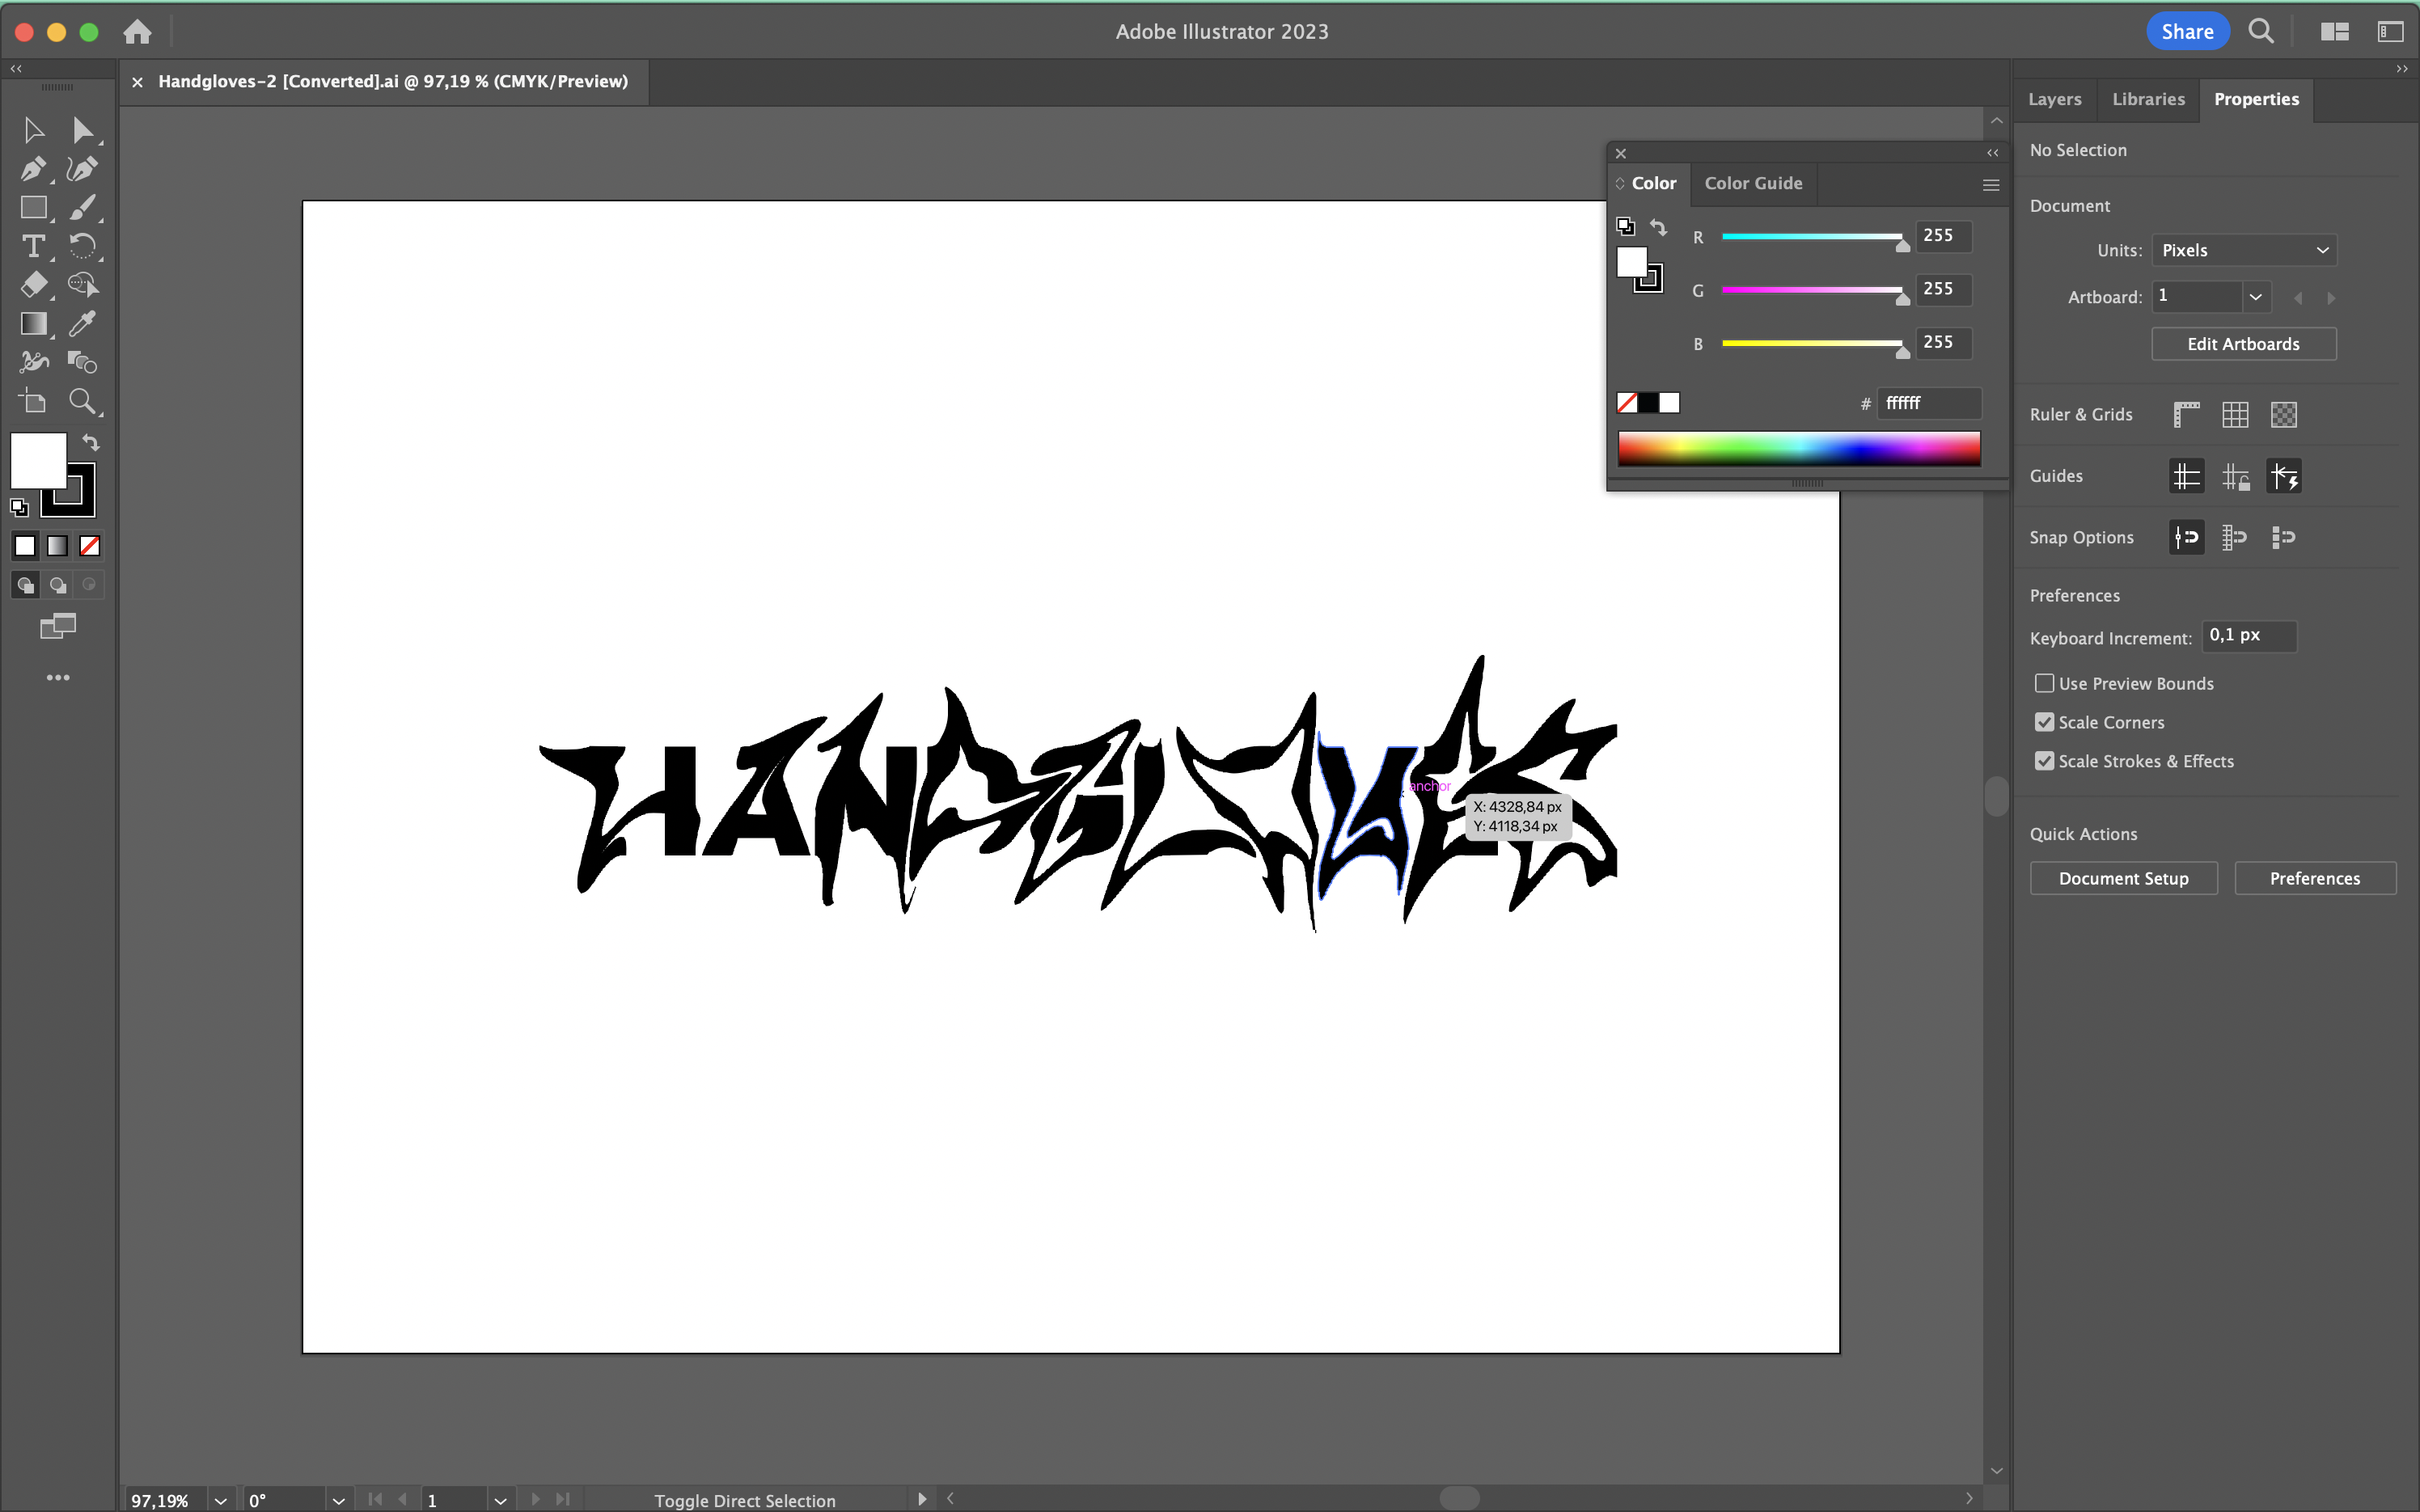Select the Eyedropper tool
Image resolution: width=2420 pixels, height=1512 pixels.
82,323
